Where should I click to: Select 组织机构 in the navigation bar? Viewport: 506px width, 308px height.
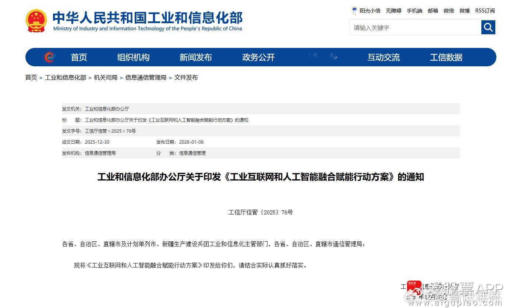[x=133, y=57]
